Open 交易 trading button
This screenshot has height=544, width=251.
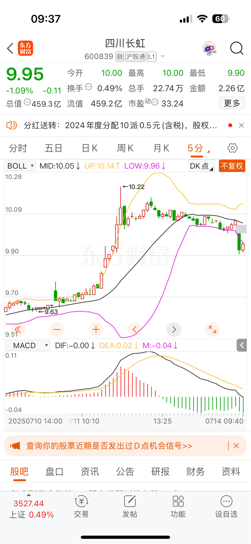81,507
